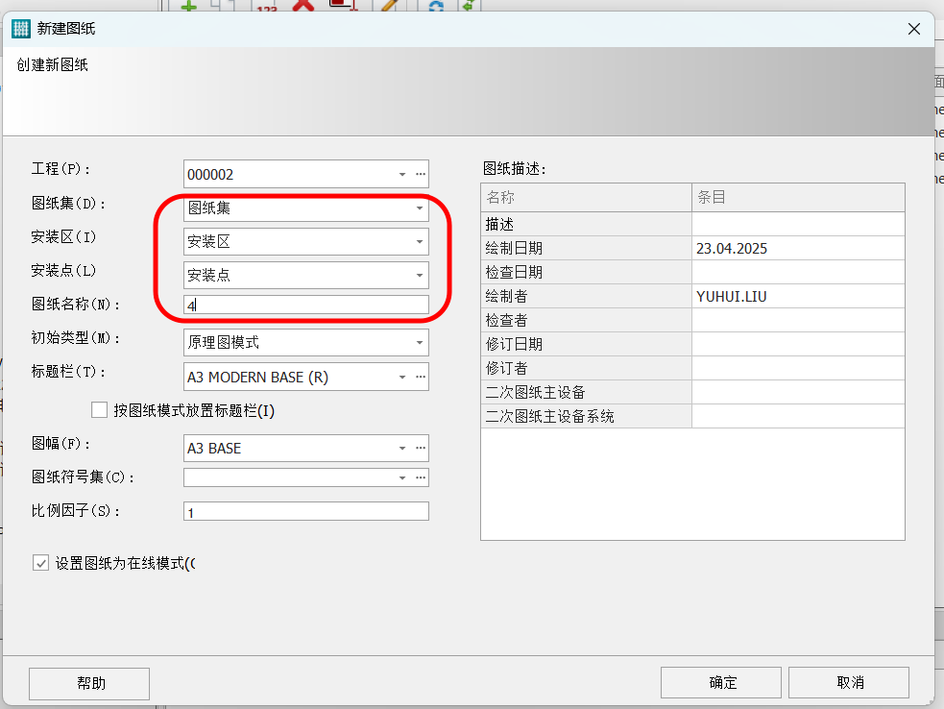Select the 描述 row name

(x=587, y=224)
